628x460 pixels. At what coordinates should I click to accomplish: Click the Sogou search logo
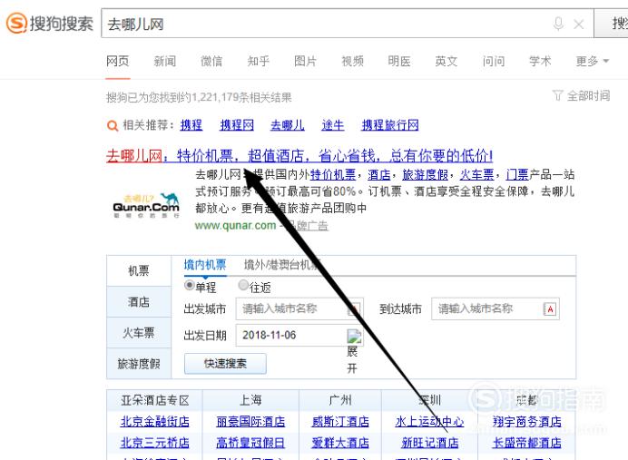[x=50, y=24]
